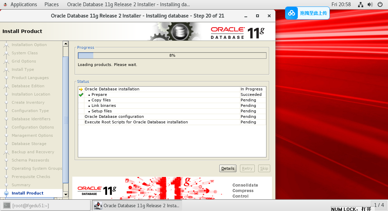Click the clock showing Fri 20:58
Viewport: 388px width, 211px height.
click(341, 4)
